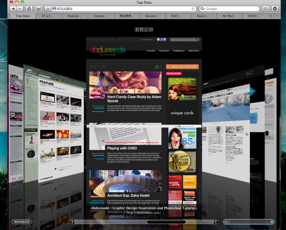Click the right arrow of the history scrollbar
Image resolution: width=286 pixels, height=230 pixels.
216,222
